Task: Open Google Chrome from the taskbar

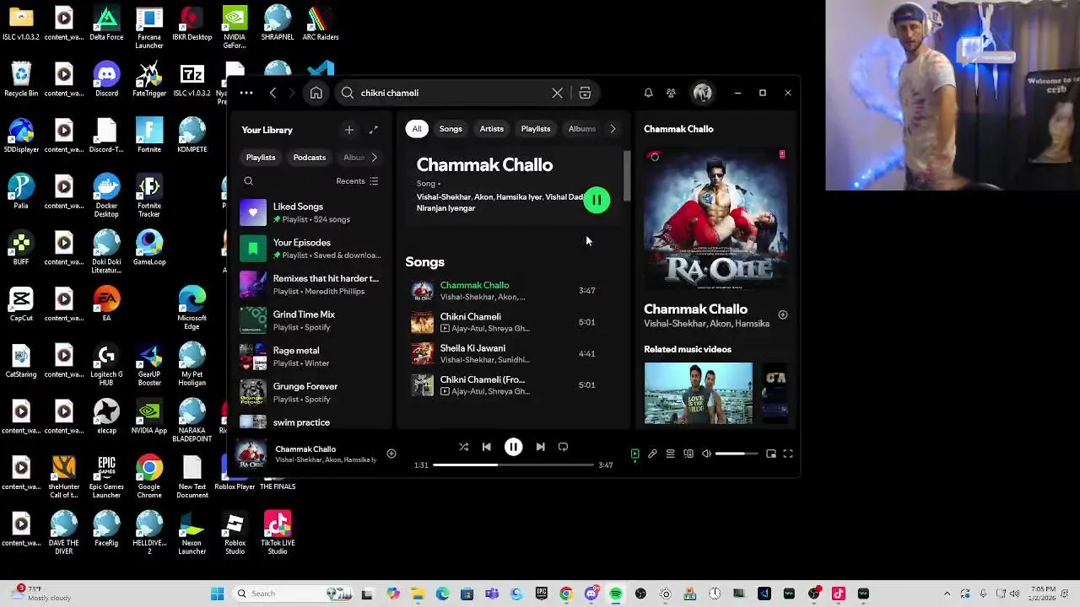Action: coord(566,594)
